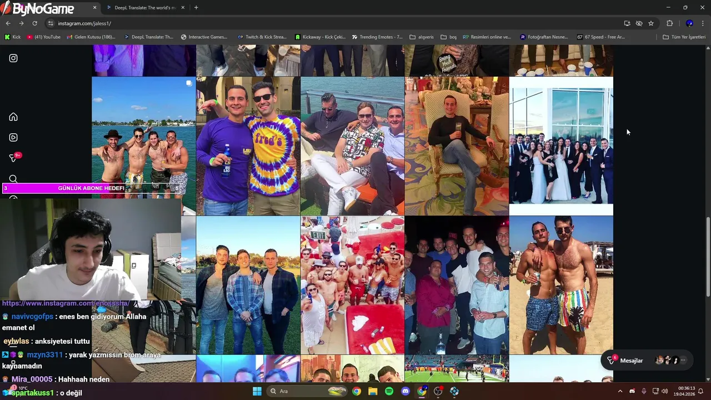The width and height of the screenshot is (711, 400).
Task: Close the first browser tab
Action: [x=94, y=8]
